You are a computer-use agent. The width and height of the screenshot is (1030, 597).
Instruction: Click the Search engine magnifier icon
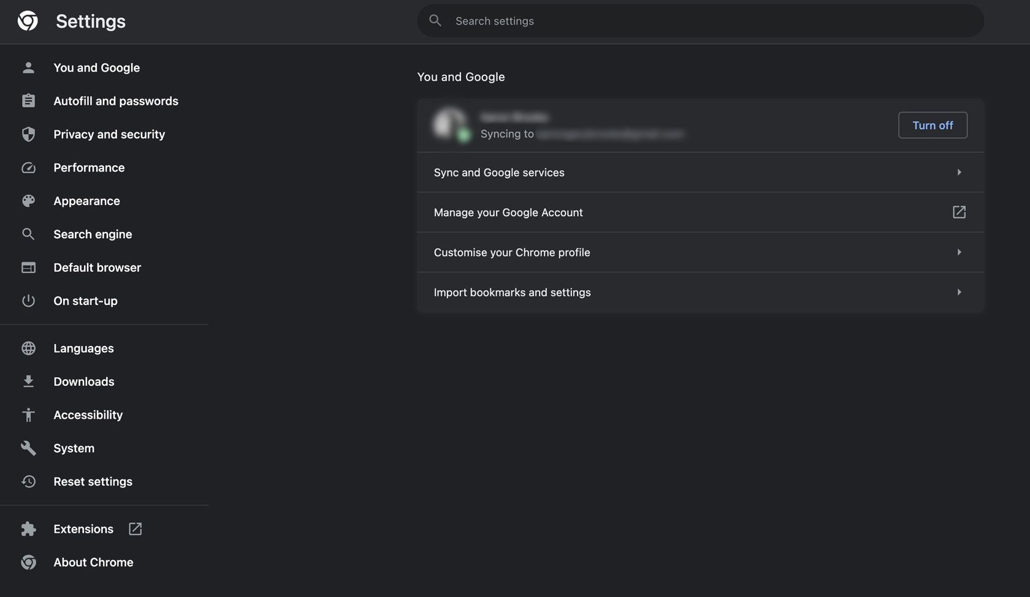point(28,234)
